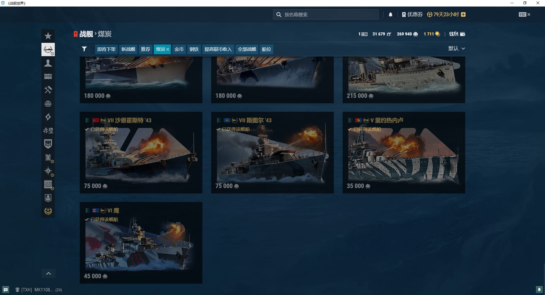The width and height of the screenshot is (545, 295).
Task: Open the 钱包 wallet button
Action: [457, 34]
